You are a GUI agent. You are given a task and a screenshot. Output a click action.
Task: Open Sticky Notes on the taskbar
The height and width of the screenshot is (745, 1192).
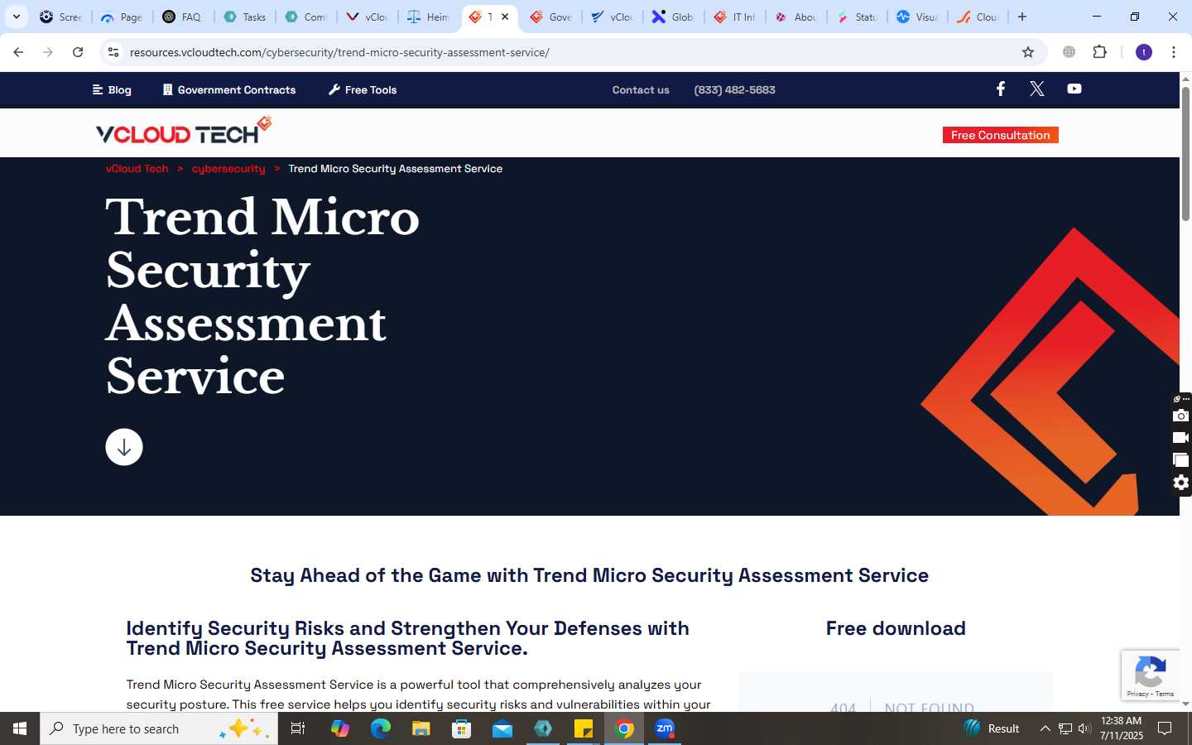coord(584,728)
